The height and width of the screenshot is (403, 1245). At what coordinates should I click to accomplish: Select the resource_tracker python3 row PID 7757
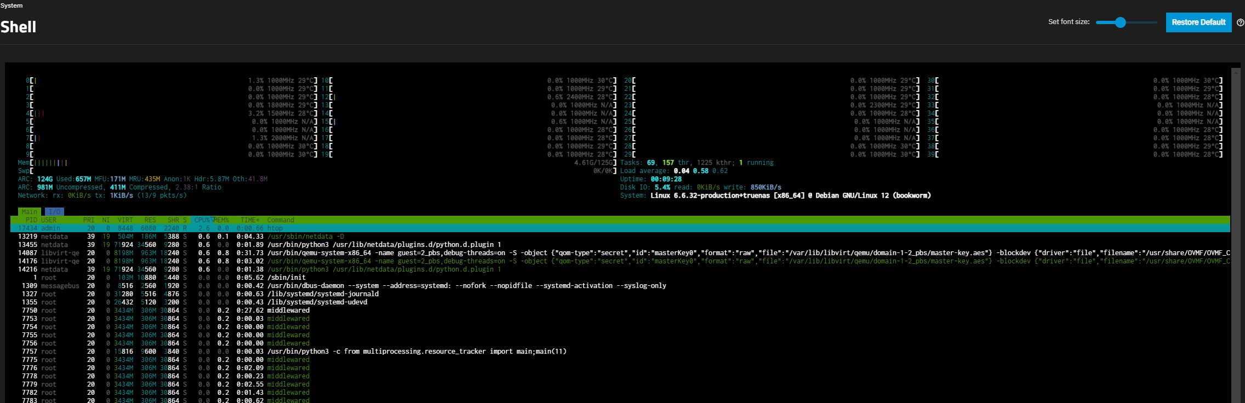point(620,352)
